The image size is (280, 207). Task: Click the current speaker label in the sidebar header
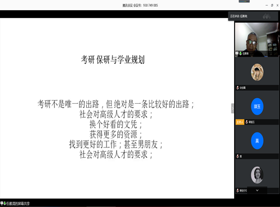(x=239, y=16)
